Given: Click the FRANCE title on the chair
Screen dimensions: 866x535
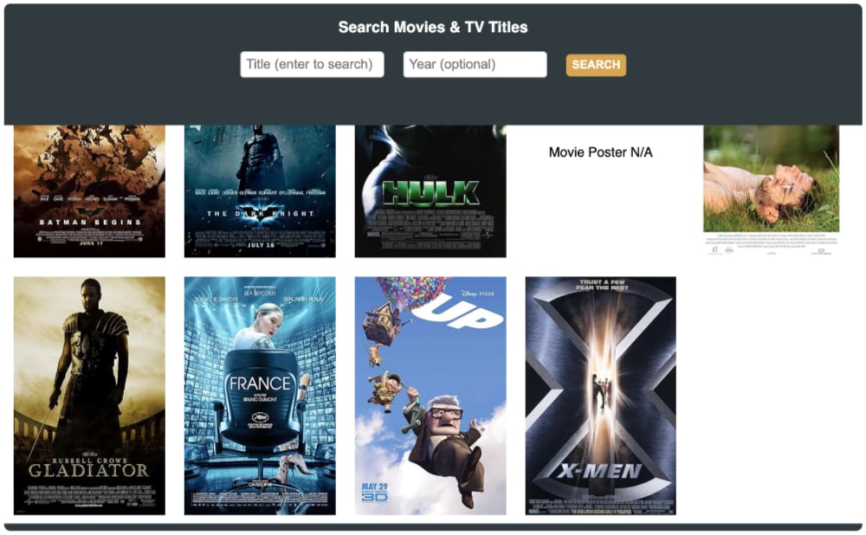Looking at the screenshot, I should pos(260,384).
